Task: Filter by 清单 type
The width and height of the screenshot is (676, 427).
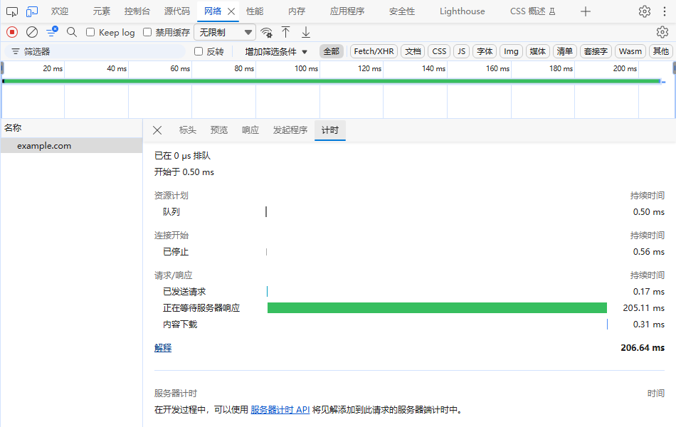Action: (564, 52)
